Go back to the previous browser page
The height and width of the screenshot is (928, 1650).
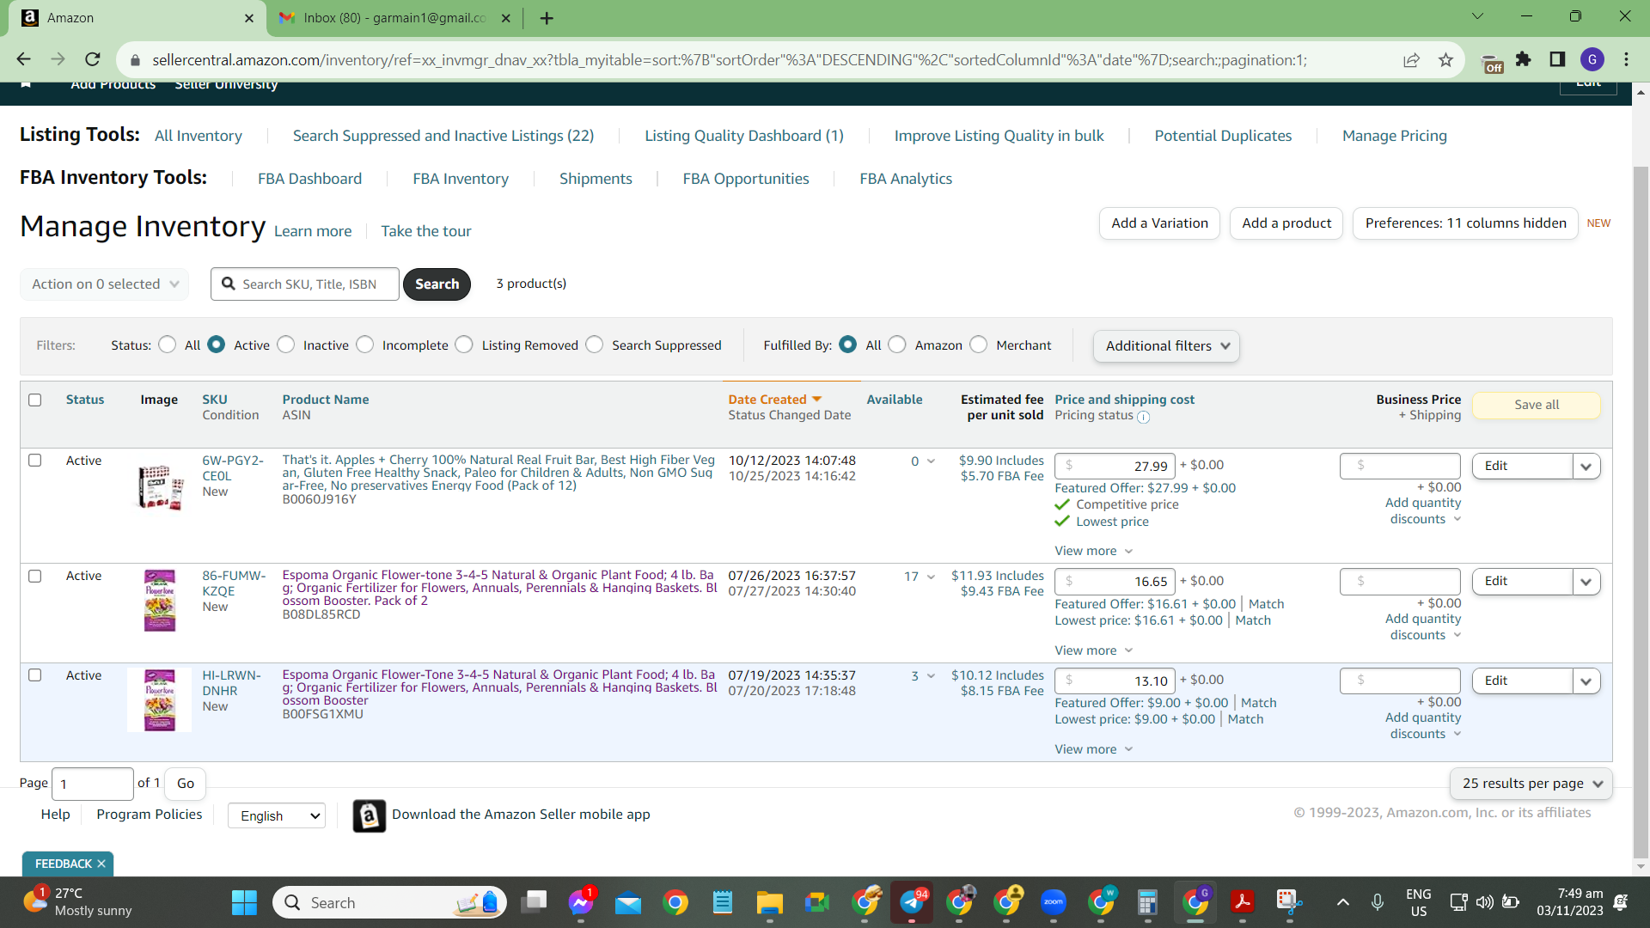[x=23, y=59]
